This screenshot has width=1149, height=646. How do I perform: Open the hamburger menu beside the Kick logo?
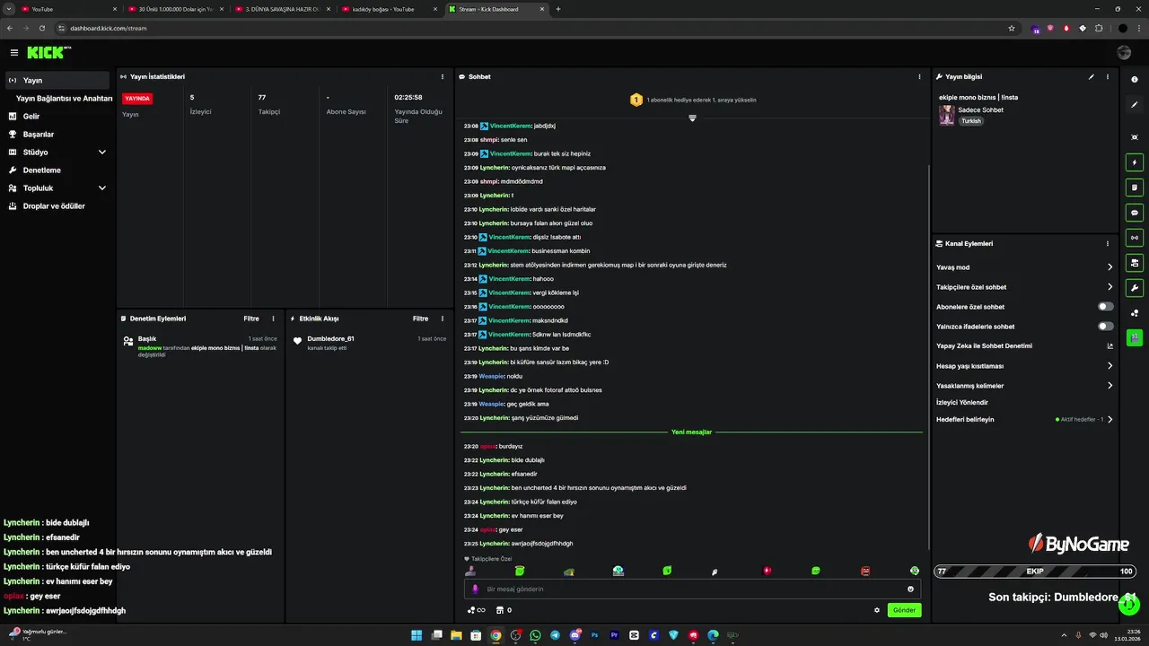pyautogui.click(x=13, y=53)
